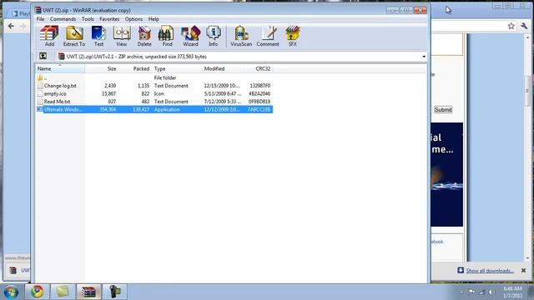Sort by the CRC32 column header

click(x=259, y=68)
